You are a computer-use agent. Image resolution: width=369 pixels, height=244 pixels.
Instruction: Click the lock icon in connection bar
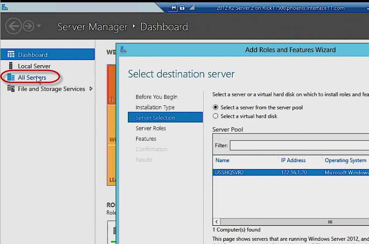tap(182, 7)
